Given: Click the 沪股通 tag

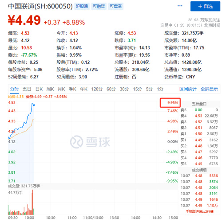Looking at the screenshot, I should (x=82, y=6).
